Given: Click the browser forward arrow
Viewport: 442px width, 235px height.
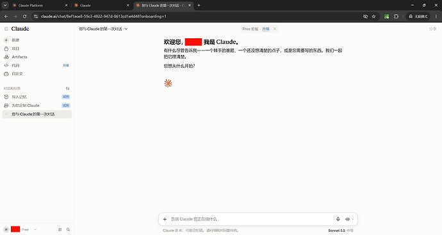Looking at the screenshot, I should [x=15, y=17].
